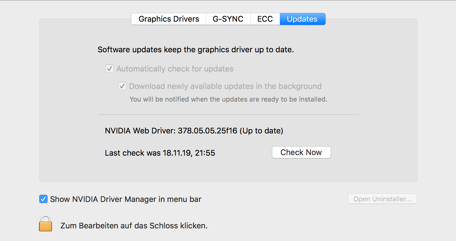Click the Show NVIDIA Driver Manager label text
This screenshot has height=241, width=456.
[x=126, y=199]
